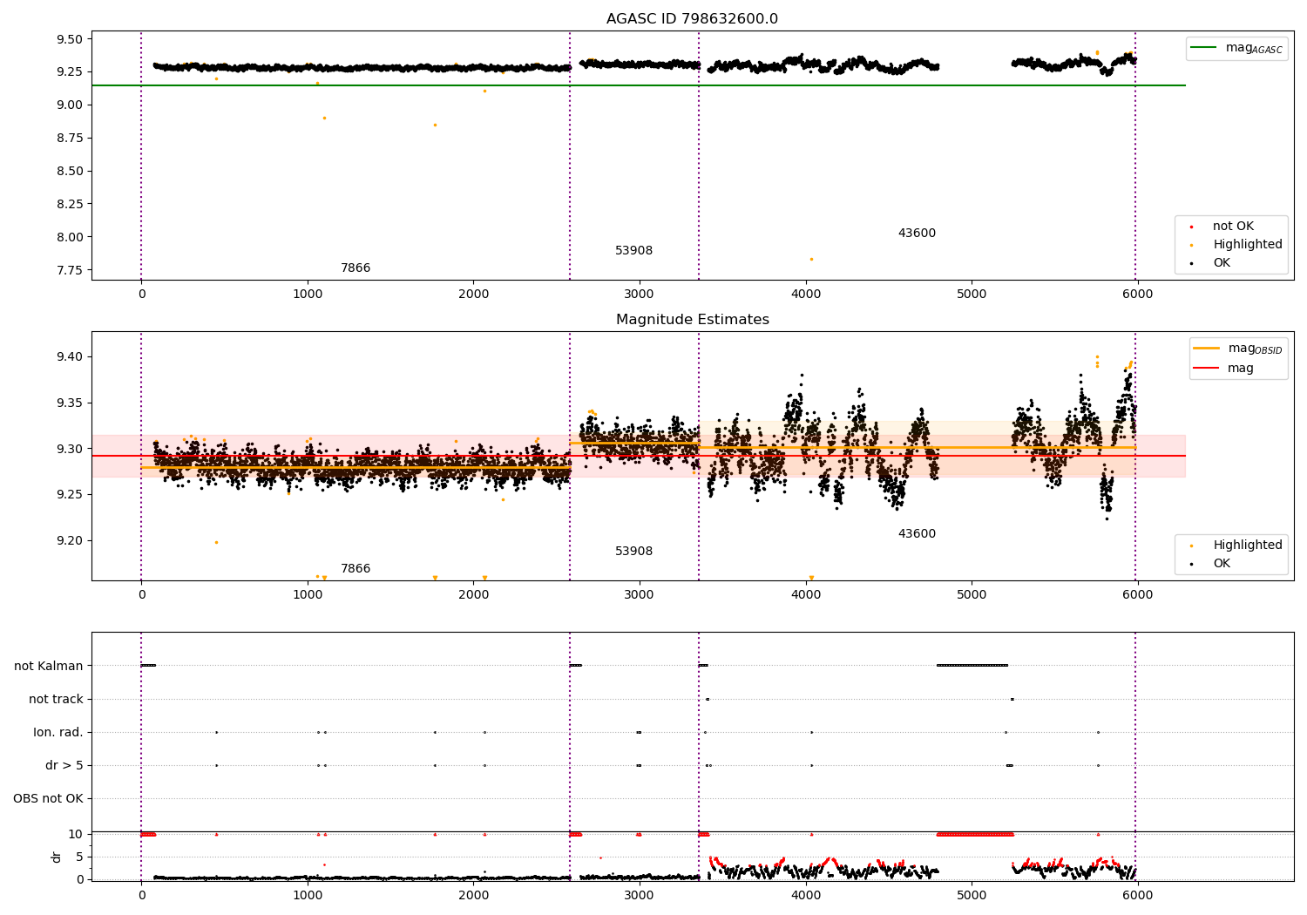Image resolution: width=1307 pixels, height=915 pixels.
Task: Click the 53908 annotation in the top plot
Action: [633, 251]
